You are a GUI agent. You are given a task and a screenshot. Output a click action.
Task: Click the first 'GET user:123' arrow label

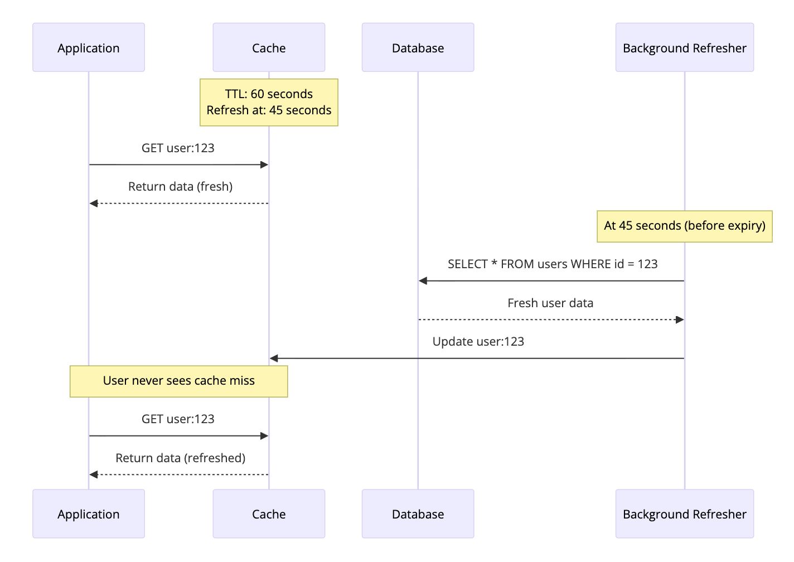click(x=178, y=148)
